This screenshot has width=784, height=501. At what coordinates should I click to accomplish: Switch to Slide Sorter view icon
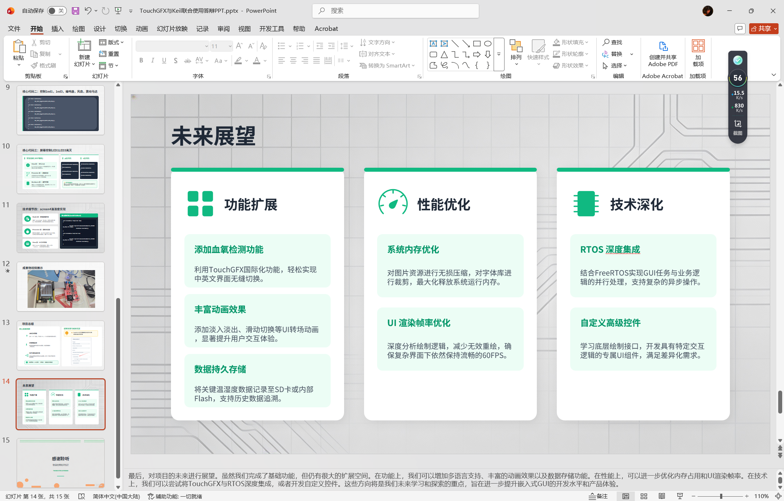[644, 496]
